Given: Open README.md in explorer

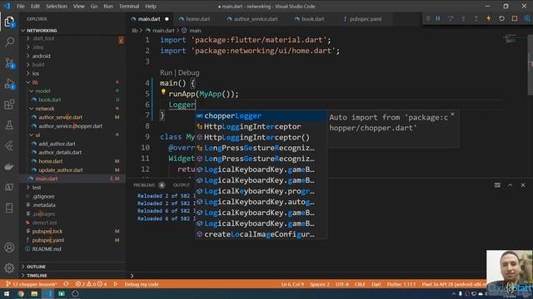Looking at the screenshot, I should (x=47, y=249).
